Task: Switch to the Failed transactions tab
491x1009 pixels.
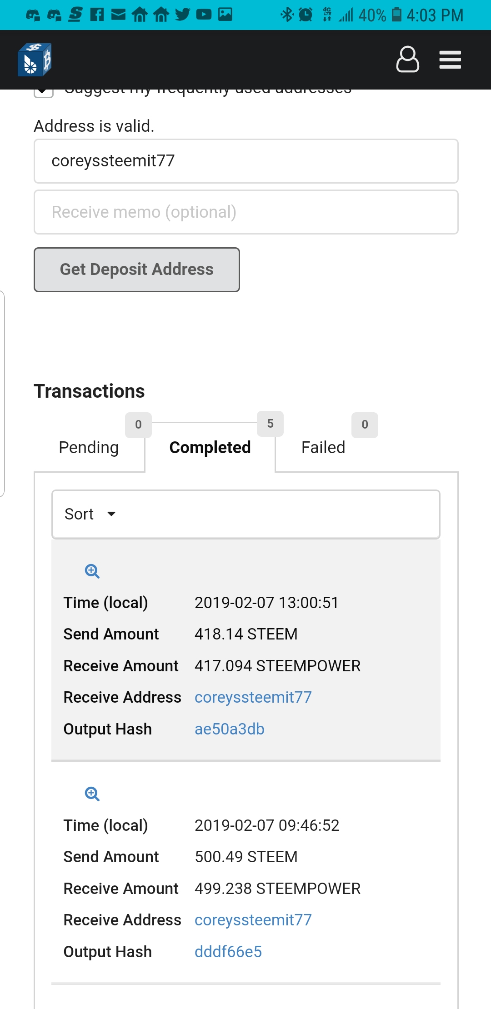Action: coord(323,447)
